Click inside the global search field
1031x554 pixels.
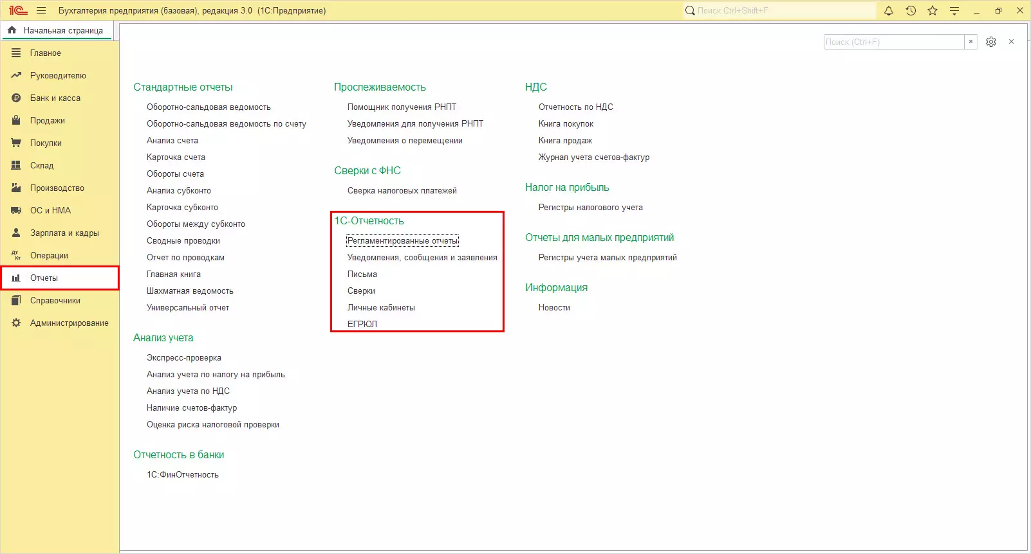coord(780,10)
